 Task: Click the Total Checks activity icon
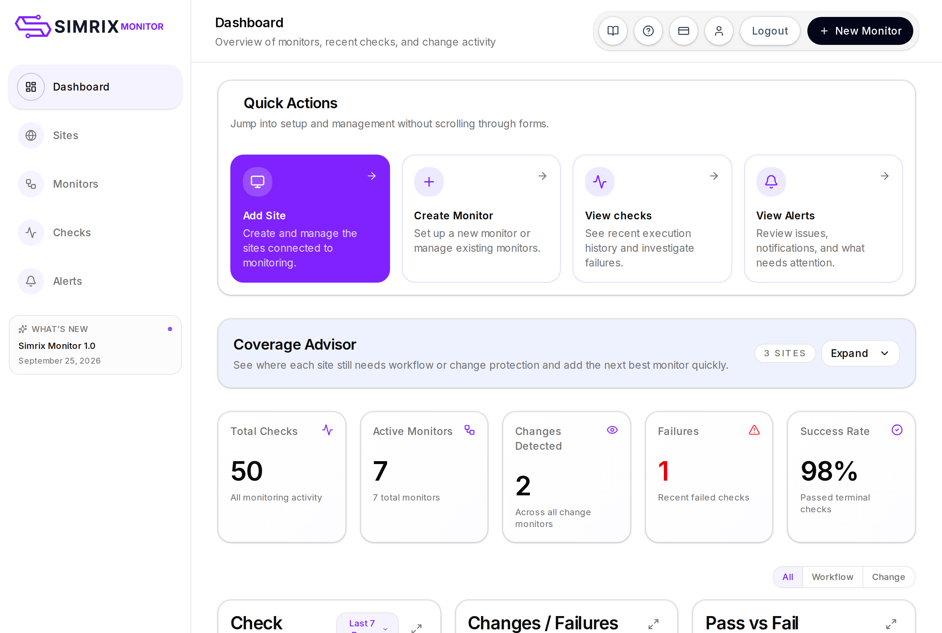pos(327,430)
